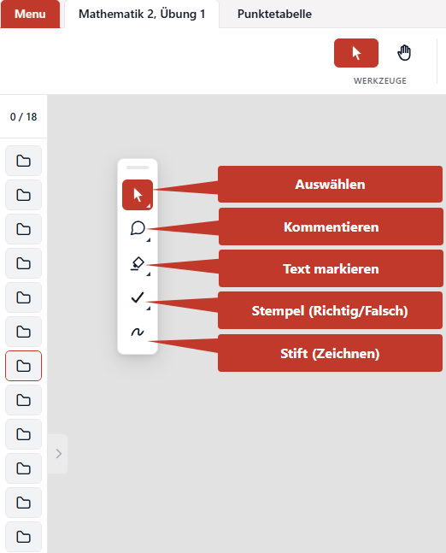Open the red Menu button
The height and width of the screenshot is (553, 446).
pos(30,15)
